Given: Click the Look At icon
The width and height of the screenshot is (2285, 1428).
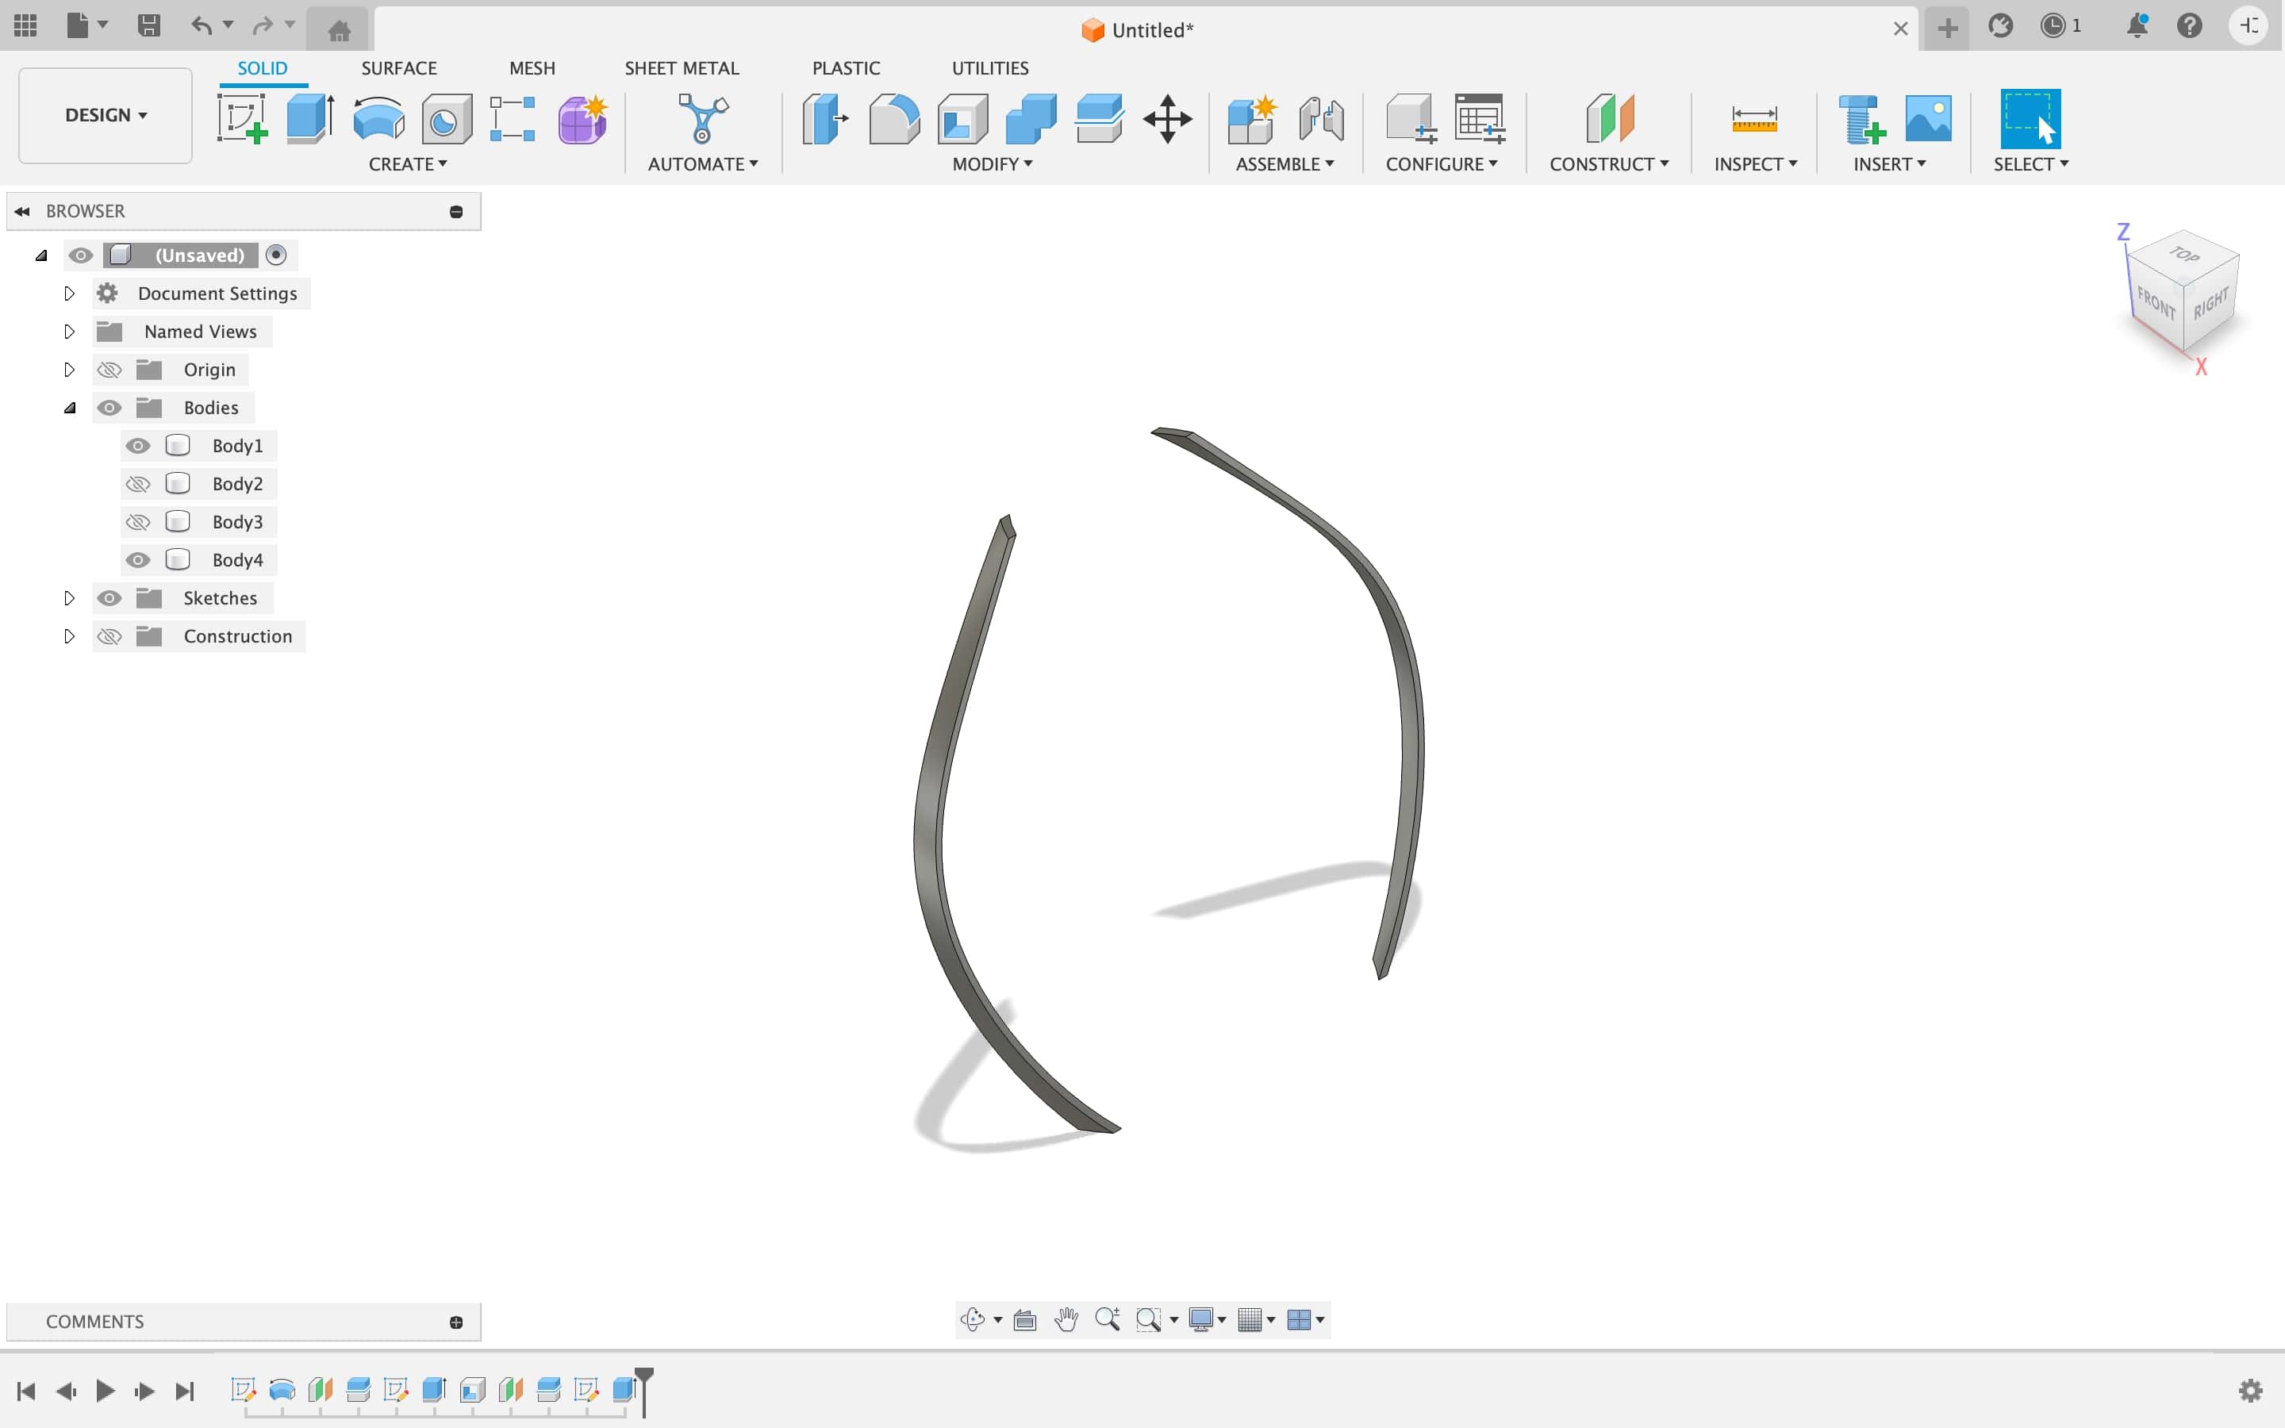Looking at the screenshot, I should [x=1024, y=1319].
